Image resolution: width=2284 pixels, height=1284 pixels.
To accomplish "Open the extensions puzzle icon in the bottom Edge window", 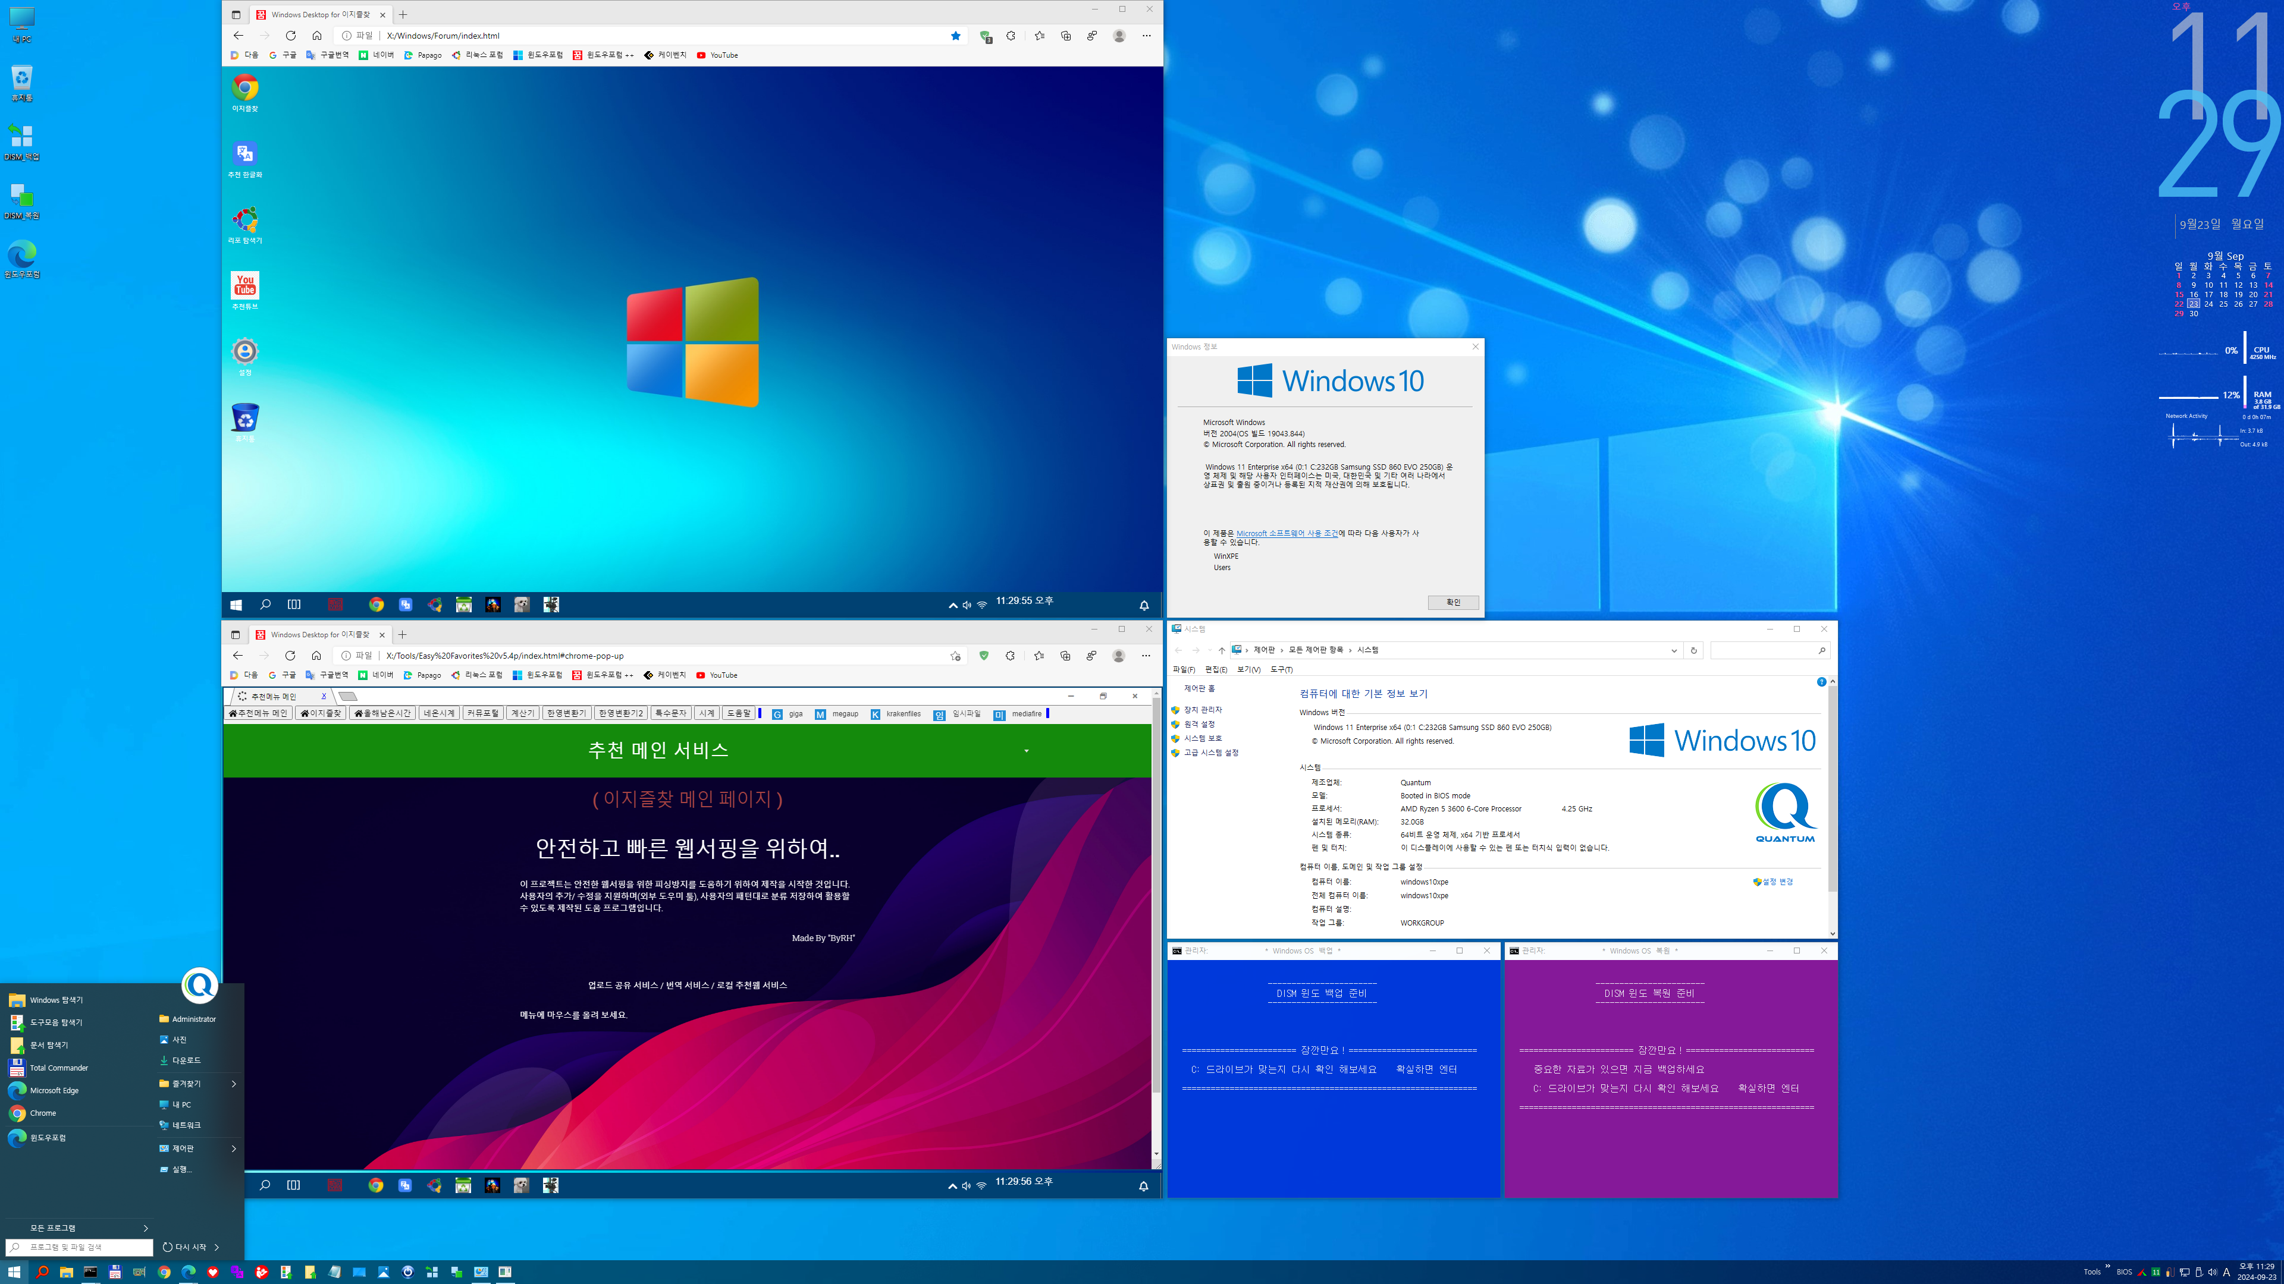I will point(1010,656).
